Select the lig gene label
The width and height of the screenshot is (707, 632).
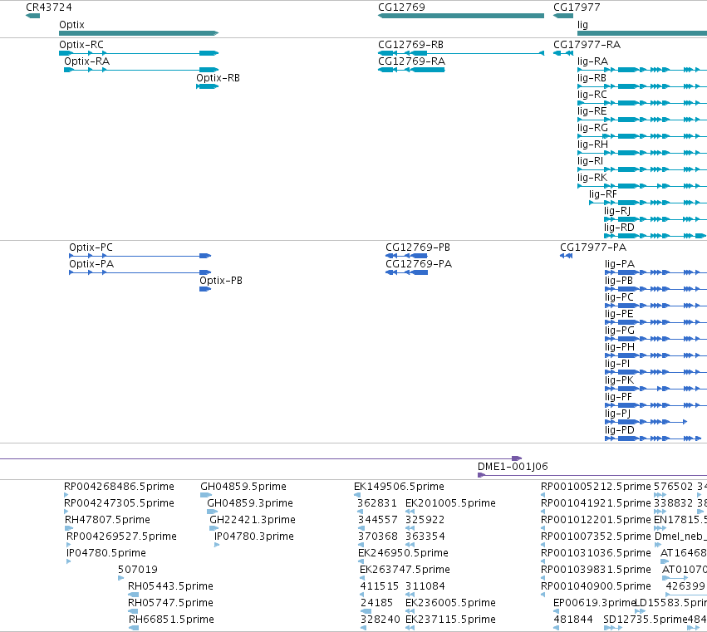pyautogui.click(x=582, y=25)
